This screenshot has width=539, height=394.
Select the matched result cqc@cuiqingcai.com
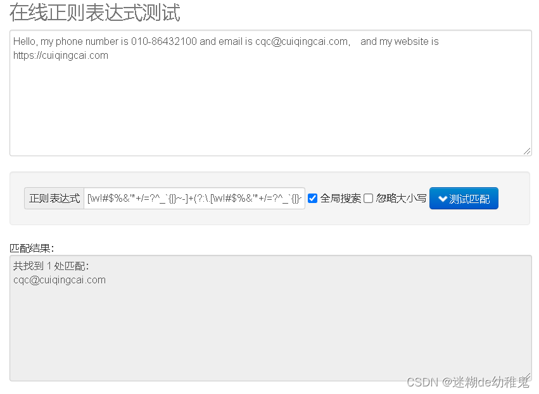(x=60, y=280)
